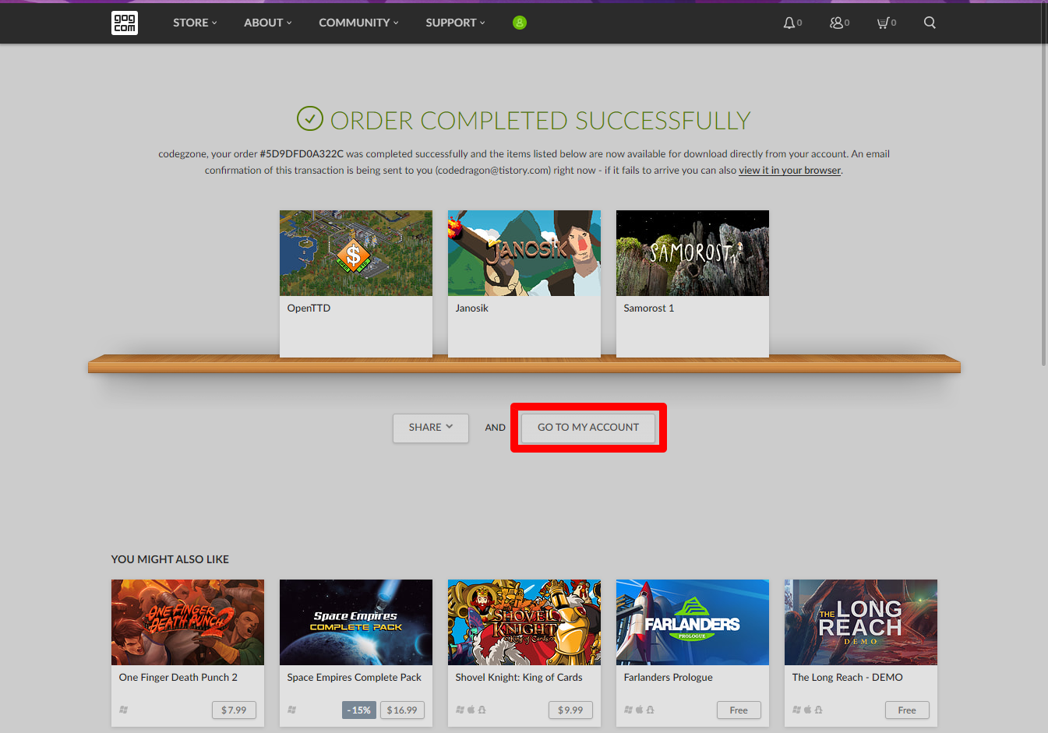Open the OpenTTD game thumbnail
This screenshot has height=733, width=1048.
[356, 253]
